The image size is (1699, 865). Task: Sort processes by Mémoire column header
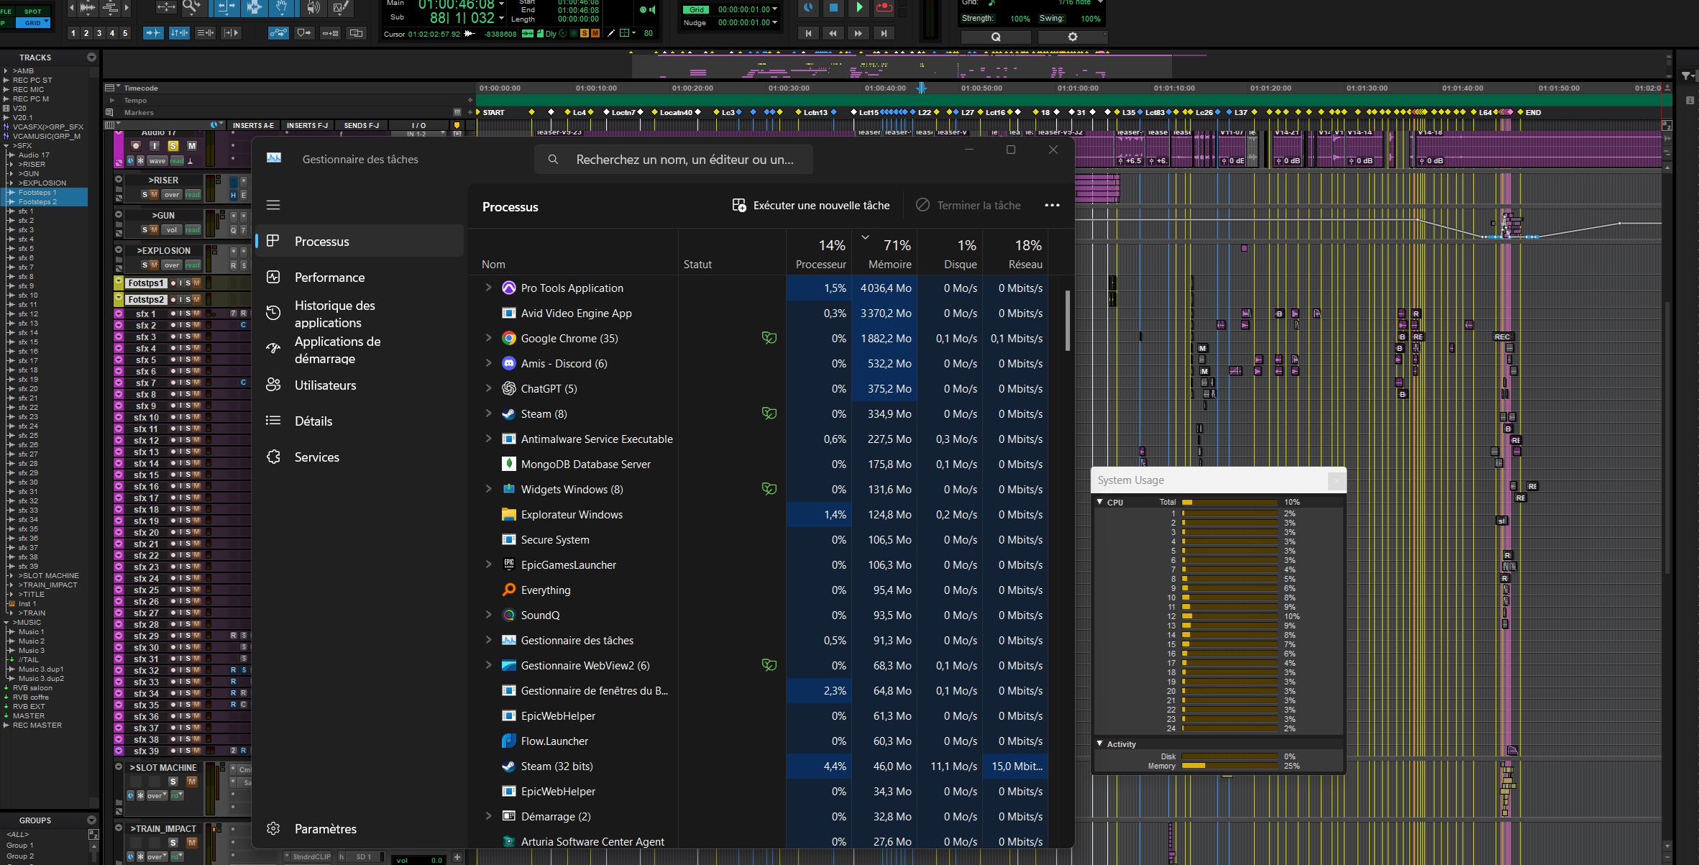pyautogui.click(x=889, y=265)
